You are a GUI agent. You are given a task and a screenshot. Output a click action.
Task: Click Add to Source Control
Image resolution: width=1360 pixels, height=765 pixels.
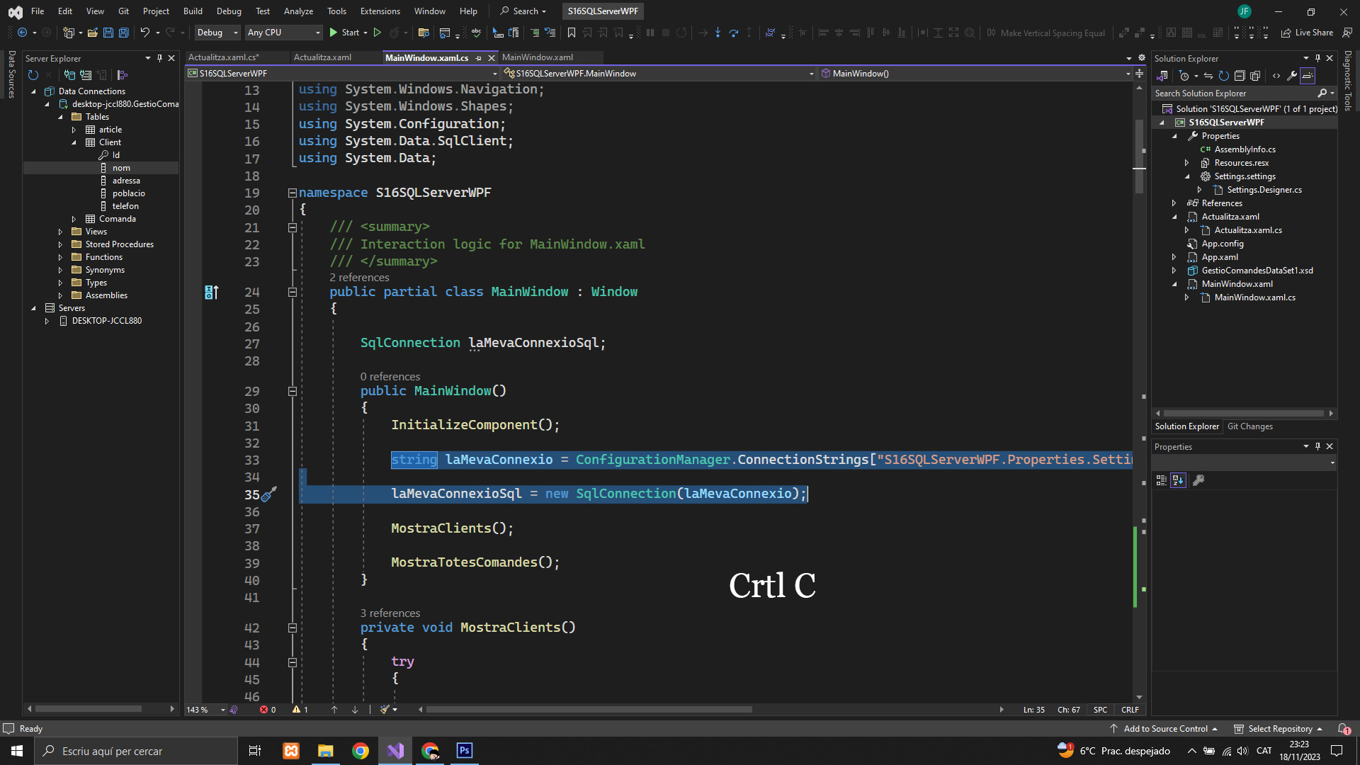tap(1165, 729)
